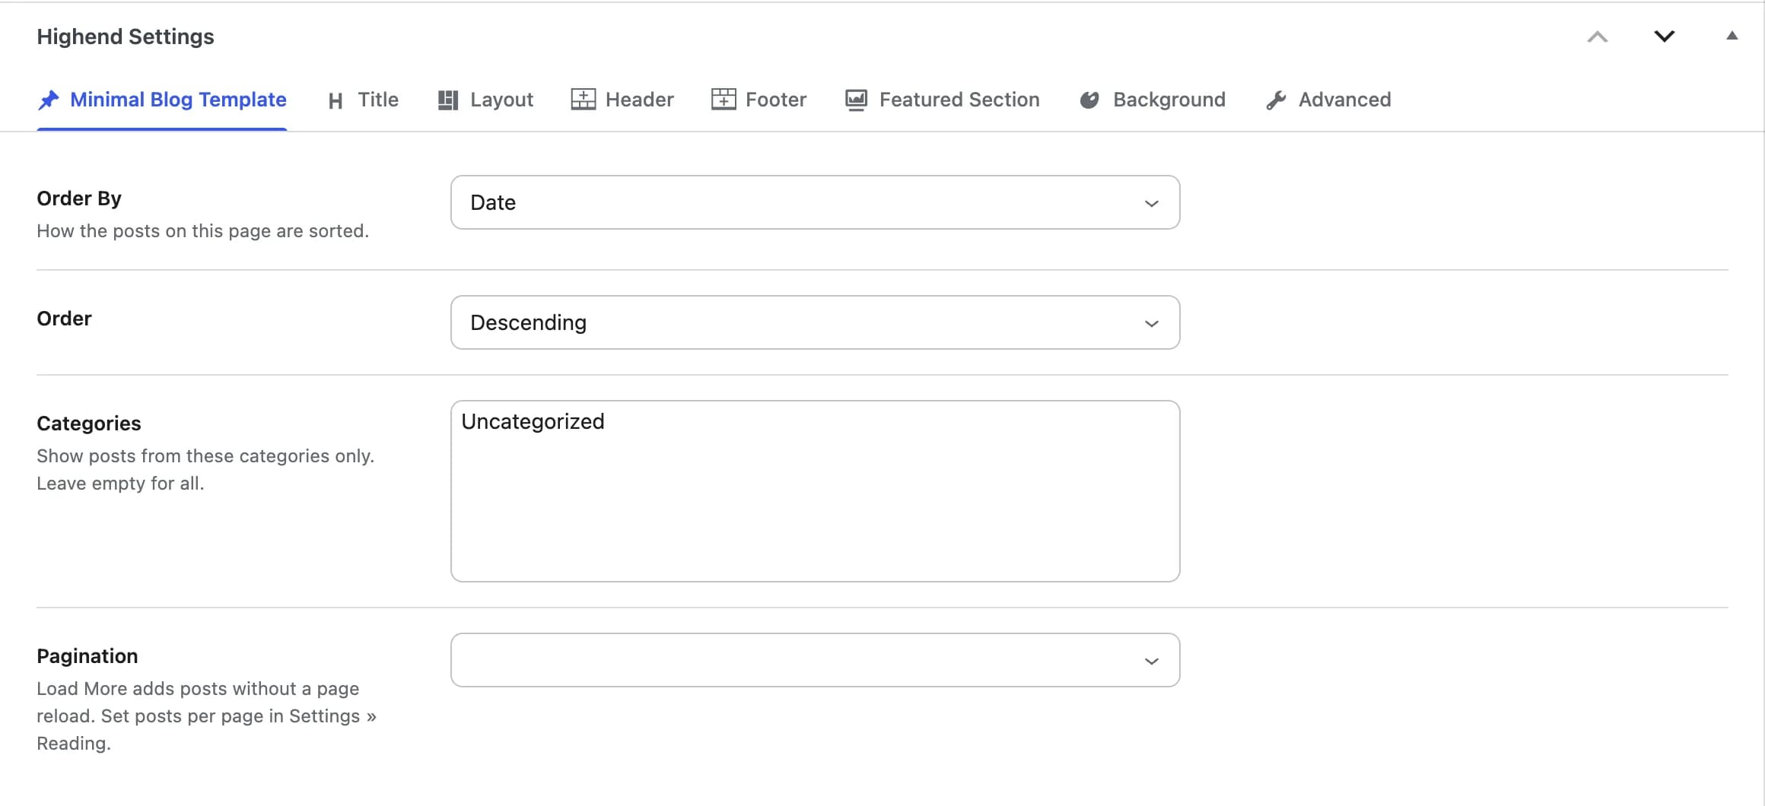Switch to the Background tab
Viewport: 1765px width, 806px height.
point(1153,100)
